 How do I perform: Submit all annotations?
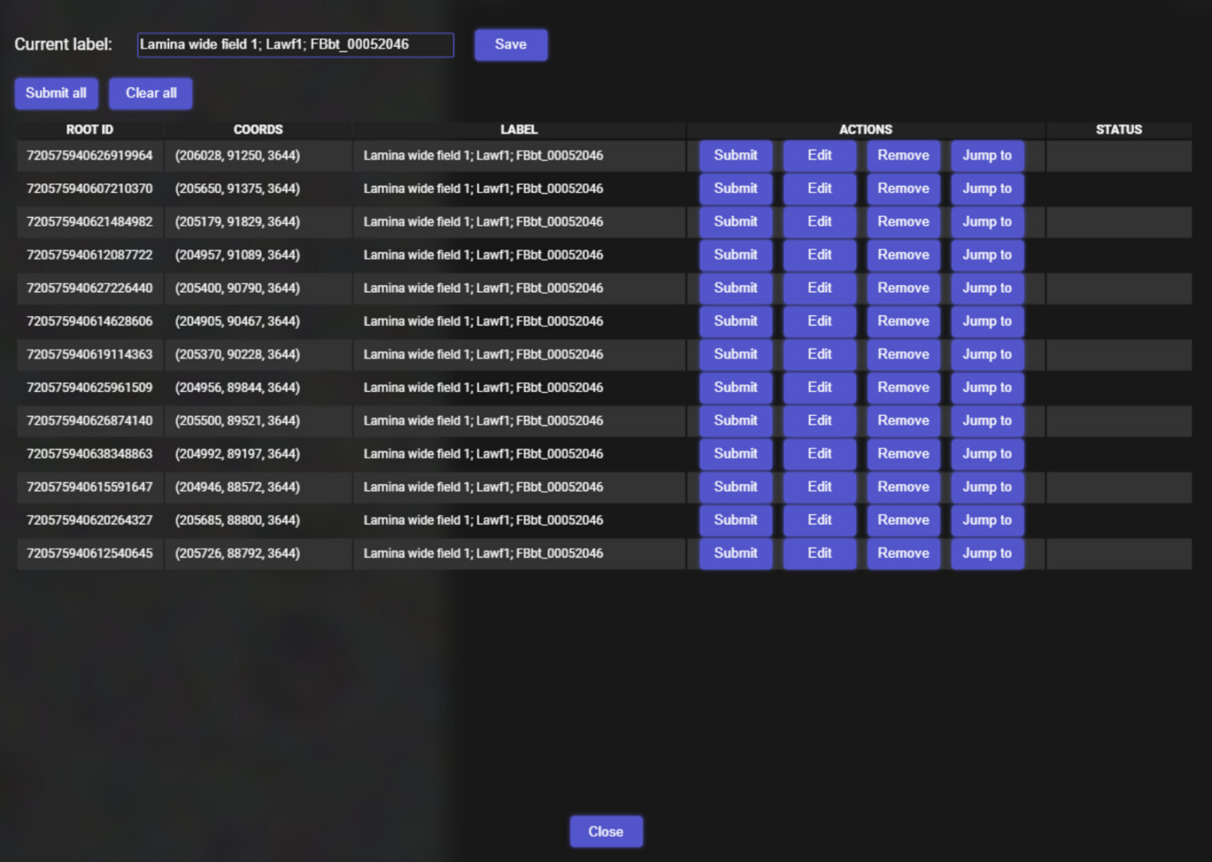point(56,93)
